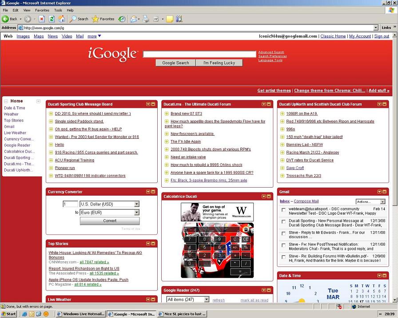Click the Start button on the taskbar
This screenshot has width=398, height=318.
coord(9,314)
